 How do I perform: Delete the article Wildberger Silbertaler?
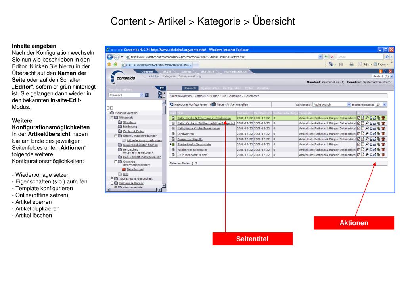pos(383,150)
